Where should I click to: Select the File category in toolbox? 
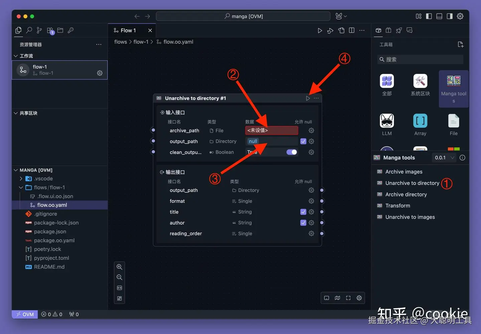454,125
